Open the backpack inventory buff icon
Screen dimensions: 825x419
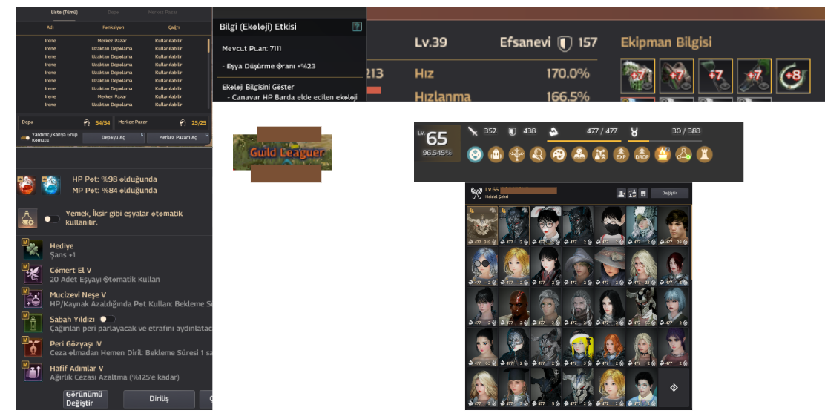[496, 154]
